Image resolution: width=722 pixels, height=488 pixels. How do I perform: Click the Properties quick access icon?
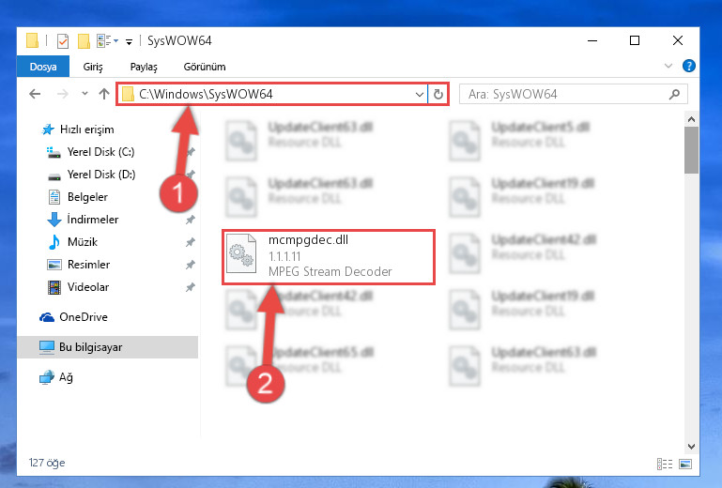click(63, 41)
